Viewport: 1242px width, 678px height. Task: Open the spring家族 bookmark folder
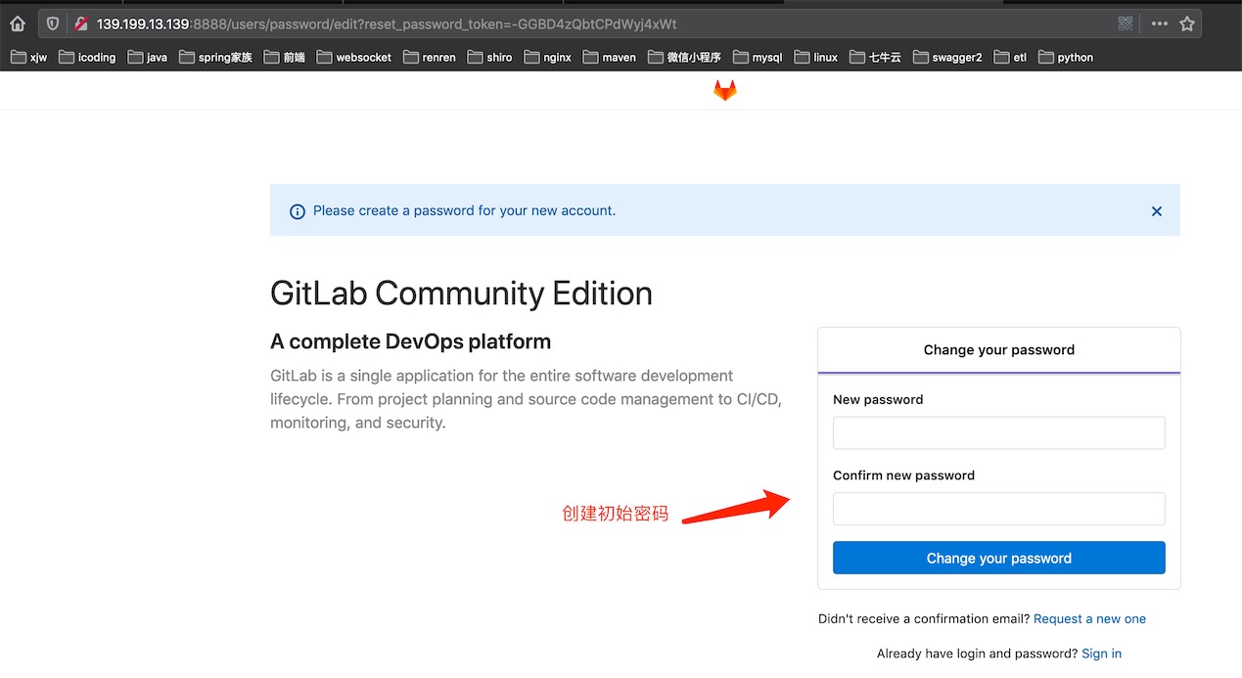point(215,58)
